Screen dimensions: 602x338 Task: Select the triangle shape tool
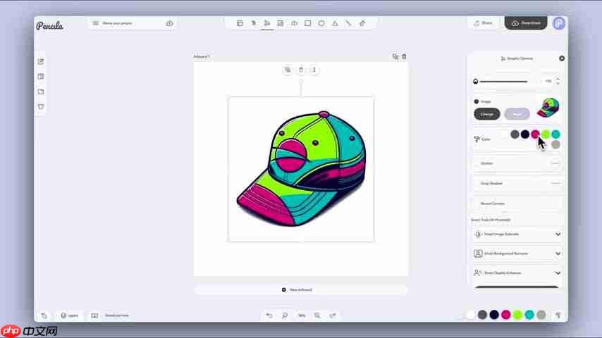pyautogui.click(x=335, y=23)
